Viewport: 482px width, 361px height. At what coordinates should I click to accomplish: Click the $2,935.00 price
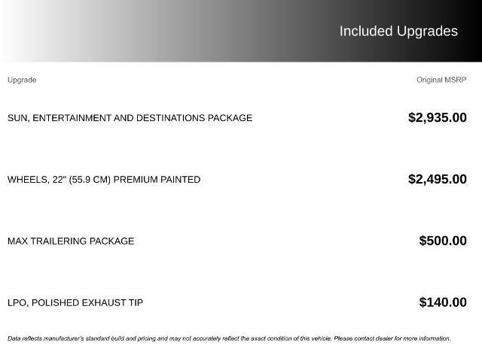point(437,117)
